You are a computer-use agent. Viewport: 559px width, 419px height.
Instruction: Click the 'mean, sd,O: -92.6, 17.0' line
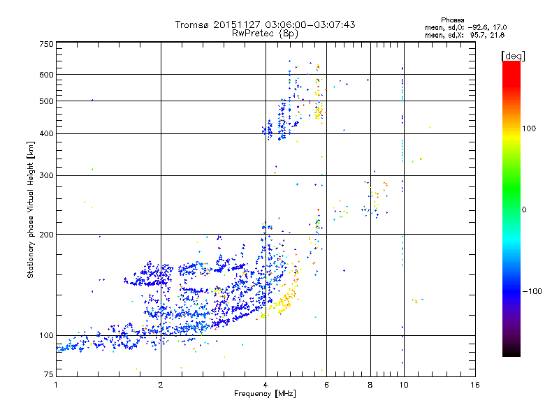pyautogui.click(x=465, y=27)
